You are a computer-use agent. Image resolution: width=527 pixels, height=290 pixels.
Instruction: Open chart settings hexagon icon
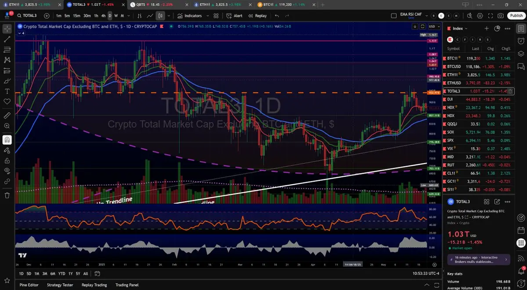click(480, 15)
